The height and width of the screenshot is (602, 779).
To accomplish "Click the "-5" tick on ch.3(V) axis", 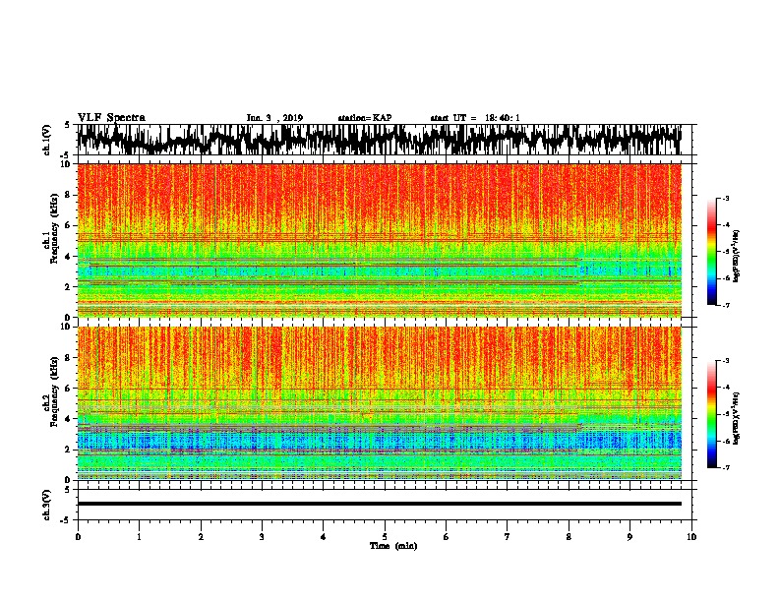I will coord(66,520).
